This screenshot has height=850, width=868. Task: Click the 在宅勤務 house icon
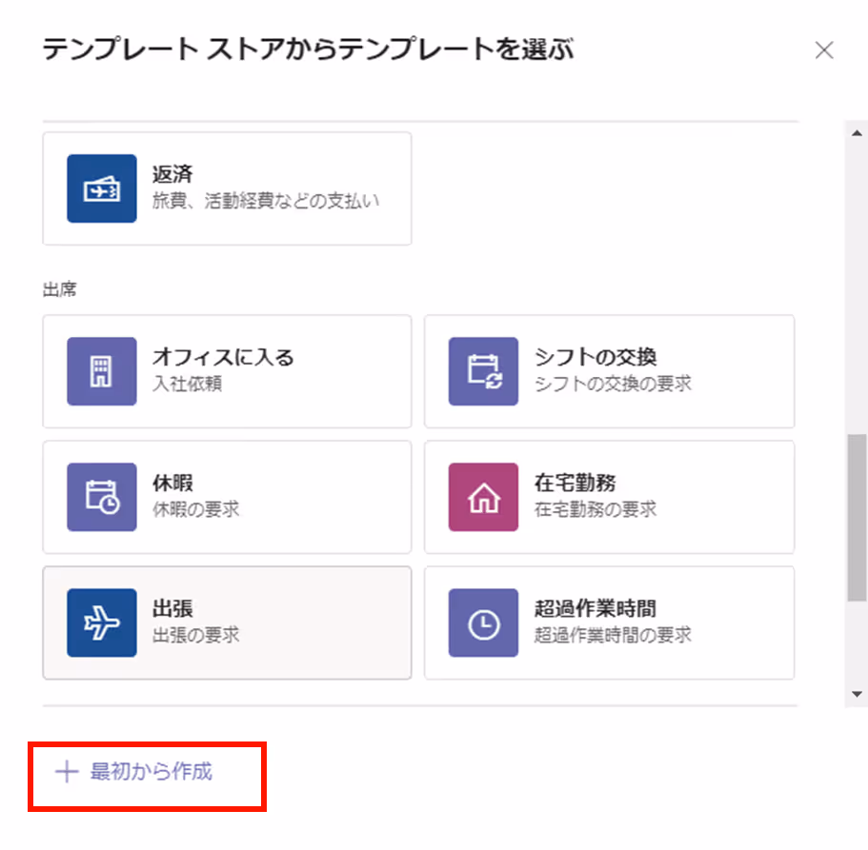[483, 497]
